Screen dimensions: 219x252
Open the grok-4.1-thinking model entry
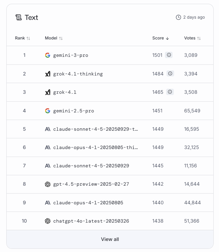(x=78, y=74)
